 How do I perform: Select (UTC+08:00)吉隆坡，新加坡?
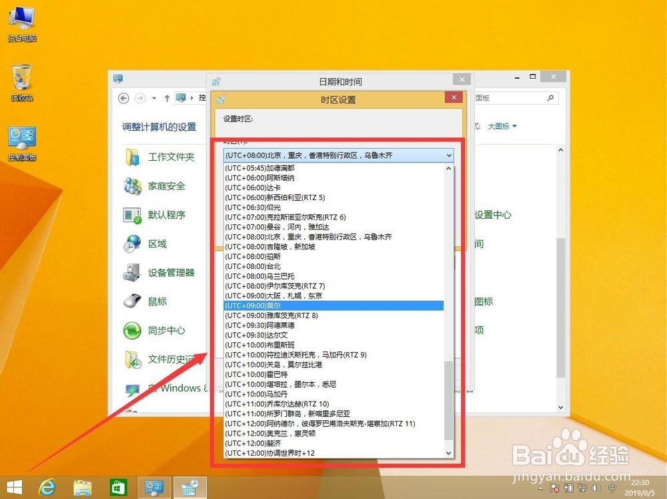[333, 246]
